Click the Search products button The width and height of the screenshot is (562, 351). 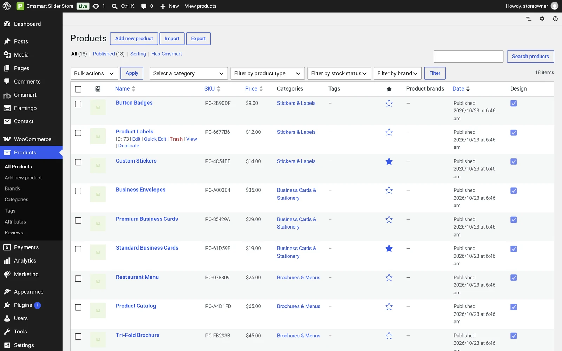tap(530, 57)
